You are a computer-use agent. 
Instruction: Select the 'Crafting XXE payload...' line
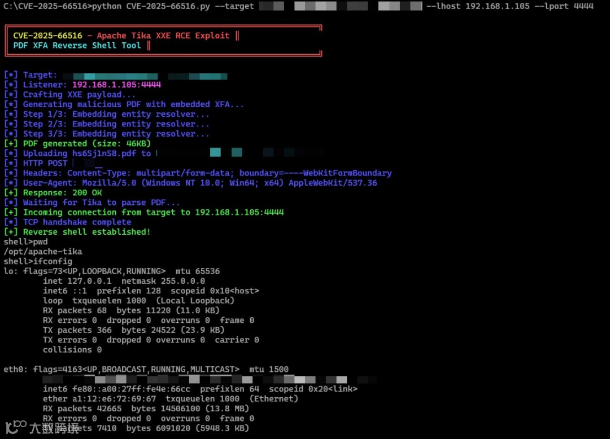(x=69, y=94)
